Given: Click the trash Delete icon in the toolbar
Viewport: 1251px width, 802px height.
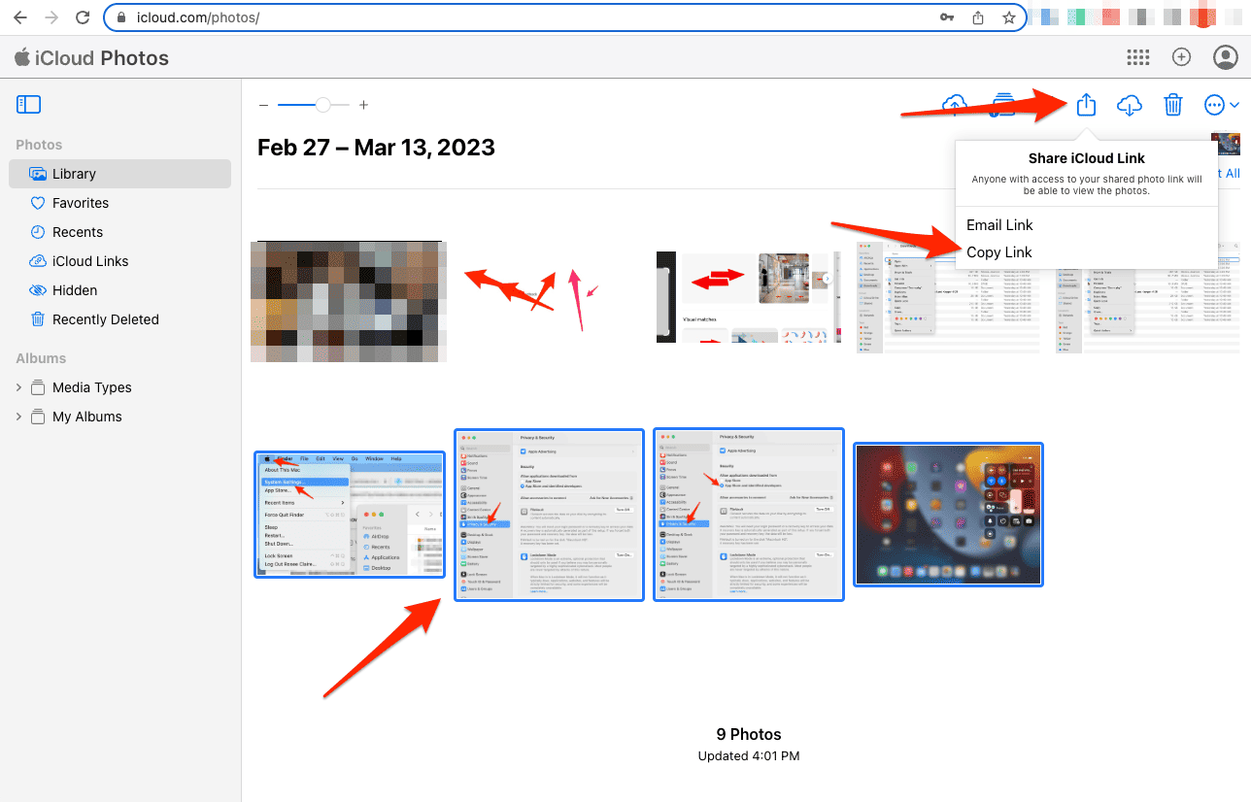Looking at the screenshot, I should tap(1173, 105).
